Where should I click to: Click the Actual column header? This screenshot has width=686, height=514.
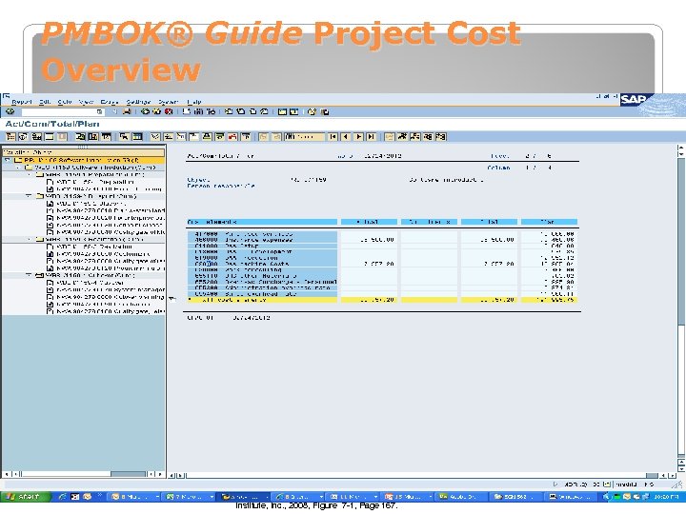point(370,222)
